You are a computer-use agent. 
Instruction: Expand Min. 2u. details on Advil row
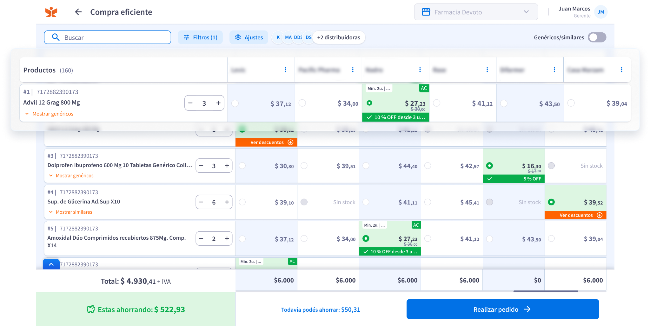pos(379,89)
